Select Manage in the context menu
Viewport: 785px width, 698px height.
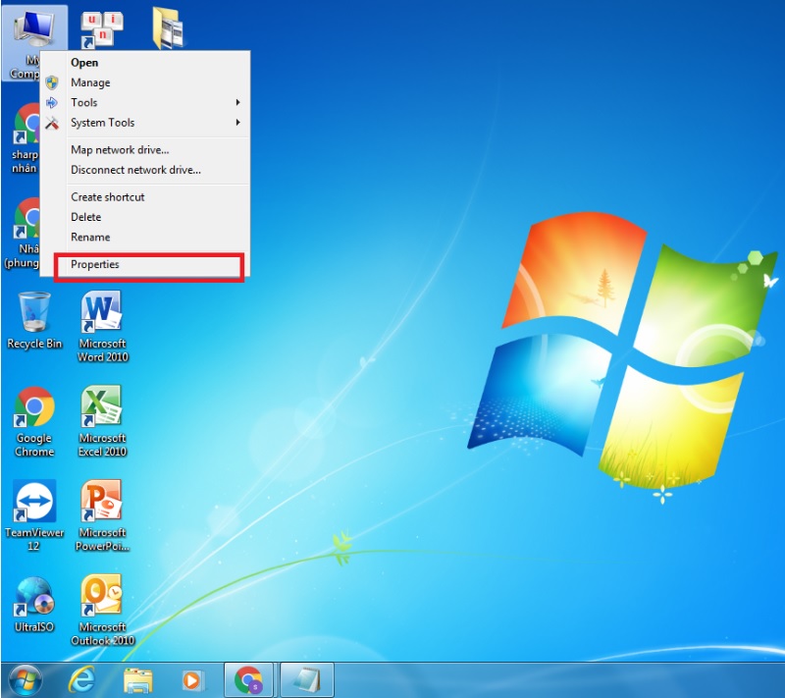coord(90,83)
